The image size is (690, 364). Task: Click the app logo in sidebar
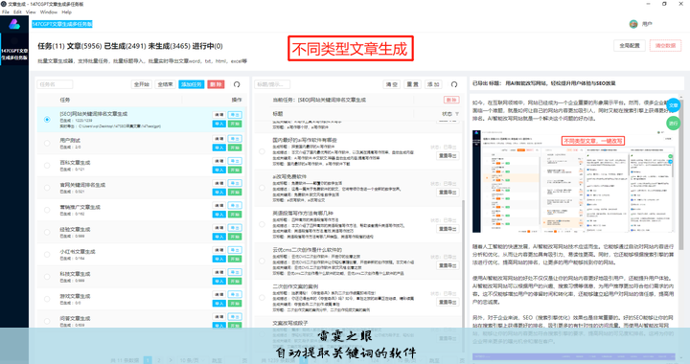point(14,24)
